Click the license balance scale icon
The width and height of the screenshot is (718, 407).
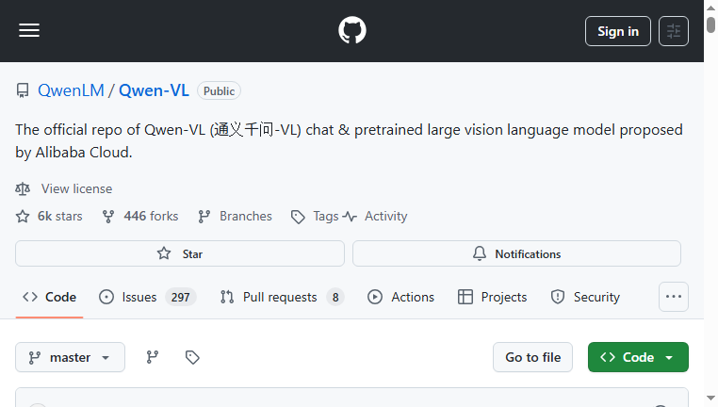(23, 188)
